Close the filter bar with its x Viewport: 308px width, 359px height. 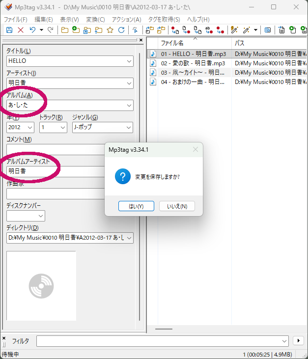(x=4, y=338)
